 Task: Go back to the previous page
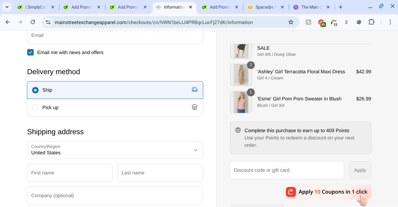(x=8, y=22)
